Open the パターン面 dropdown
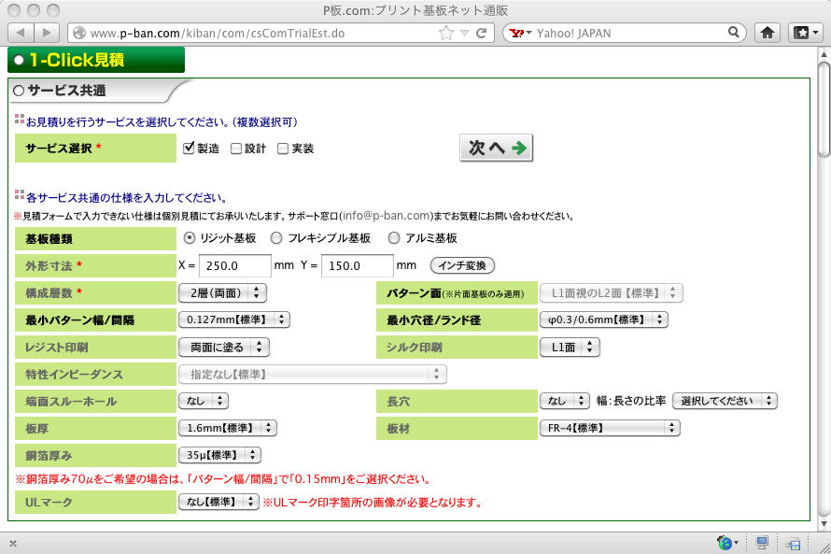 tap(612, 292)
